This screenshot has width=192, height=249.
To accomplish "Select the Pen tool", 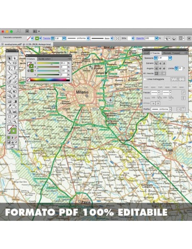I will (9, 68).
